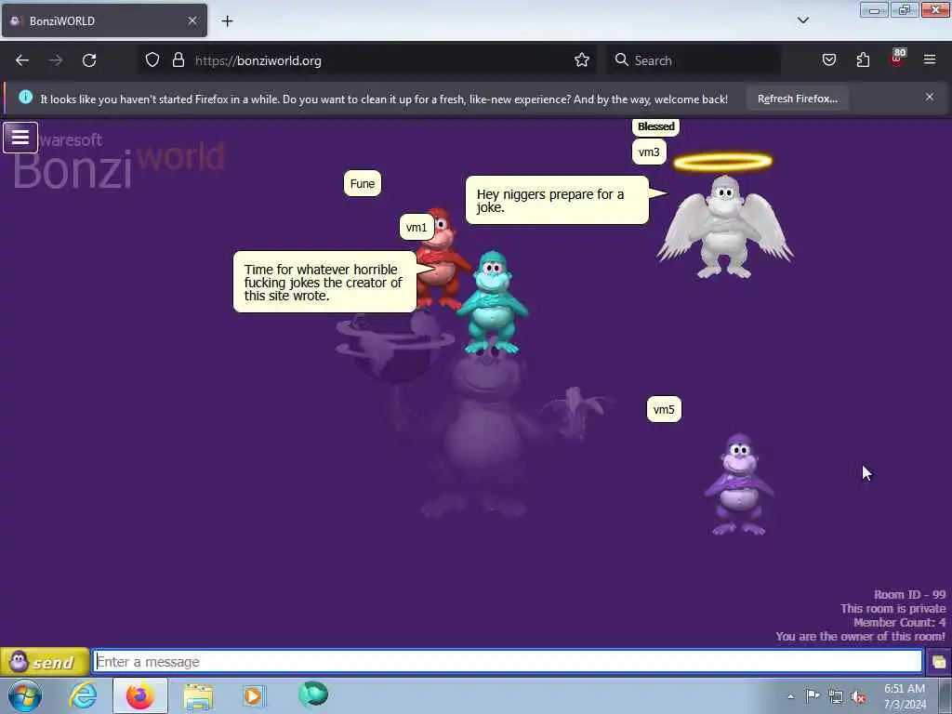
Task: Open Windows Media Player taskbar icon
Action: [x=254, y=695]
